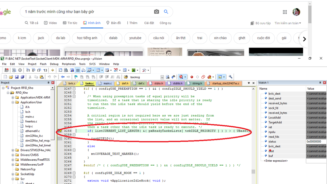Viewport: 327px width, 184px height.
Task: Click the 'học tiếng anh' suggestion chip
Action: tap(87, 38)
